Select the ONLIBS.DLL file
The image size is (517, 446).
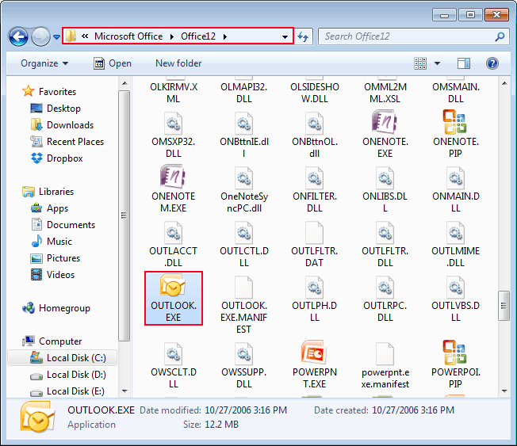pyautogui.click(x=385, y=189)
